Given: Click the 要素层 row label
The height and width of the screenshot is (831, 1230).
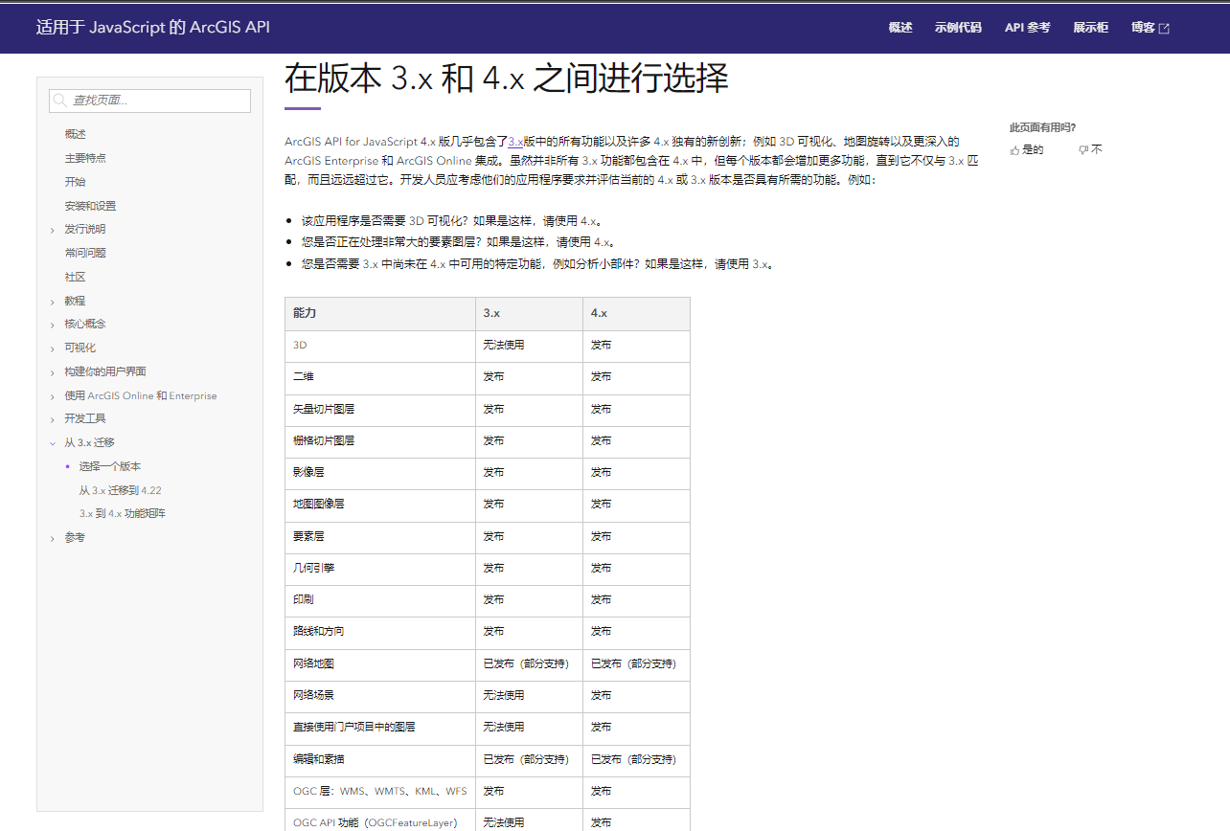Looking at the screenshot, I should tap(308, 536).
